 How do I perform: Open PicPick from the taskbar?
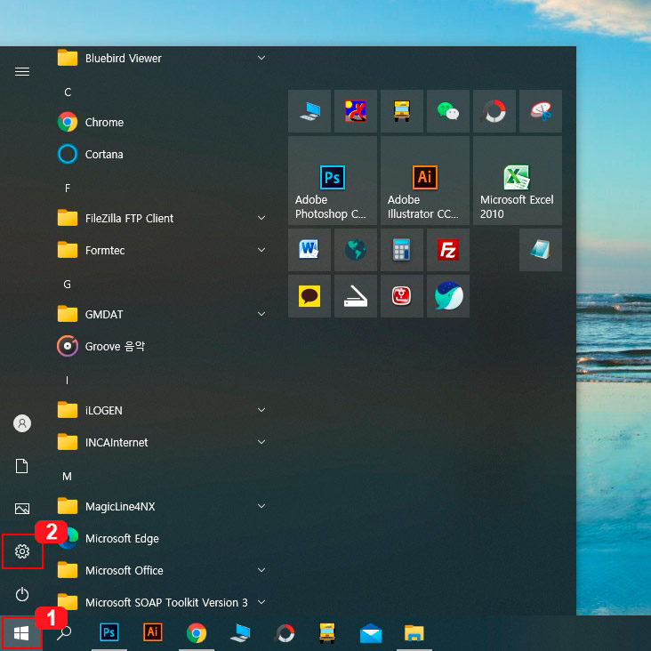click(284, 633)
